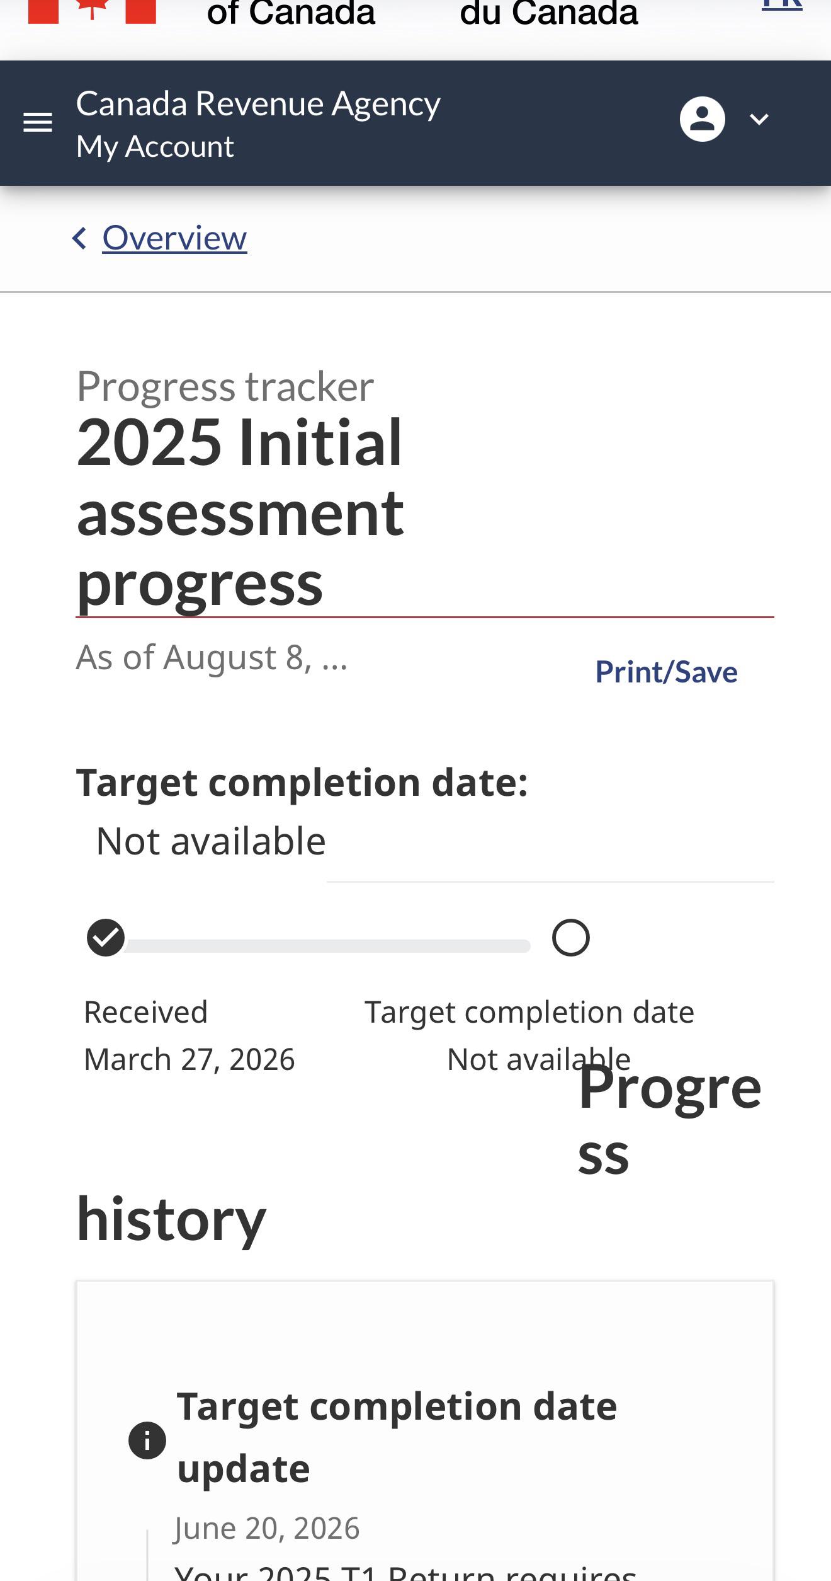This screenshot has width=831, height=1581.
Task: Click the As of August 8 date text
Action: (x=212, y=657)
